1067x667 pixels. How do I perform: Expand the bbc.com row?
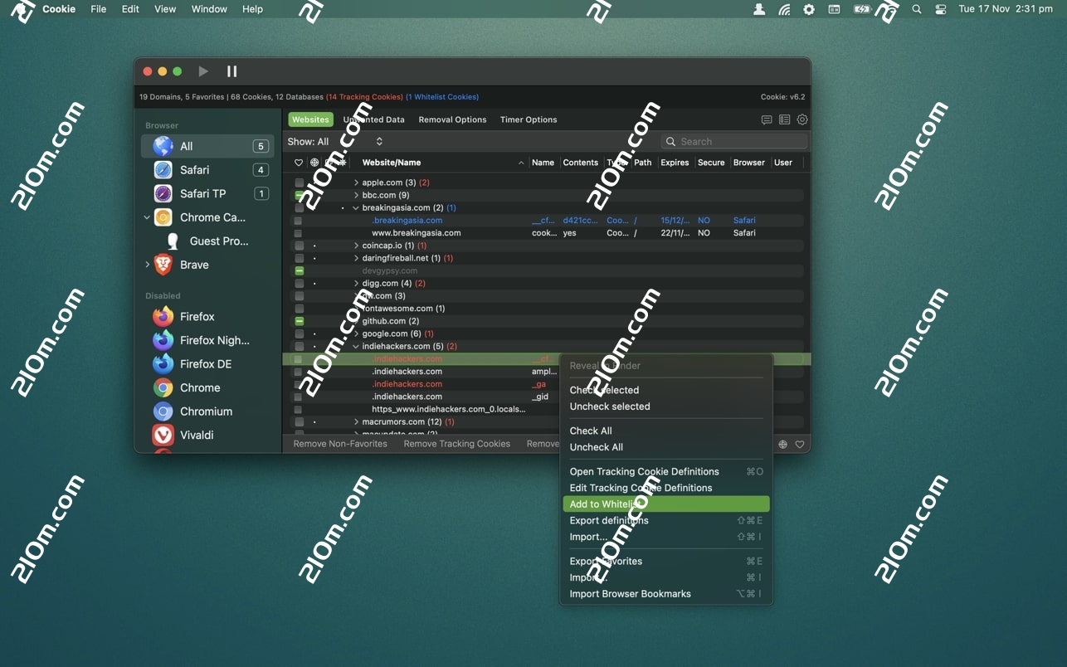(356, 195)
